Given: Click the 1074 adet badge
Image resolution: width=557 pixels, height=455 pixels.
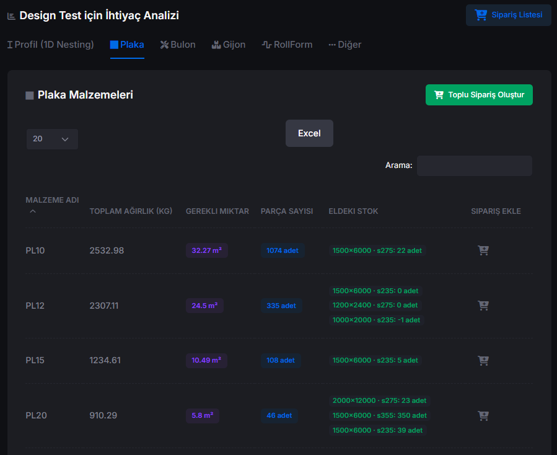Looking at the screenshot, I should pyautogui.click(x=283, y=250).
